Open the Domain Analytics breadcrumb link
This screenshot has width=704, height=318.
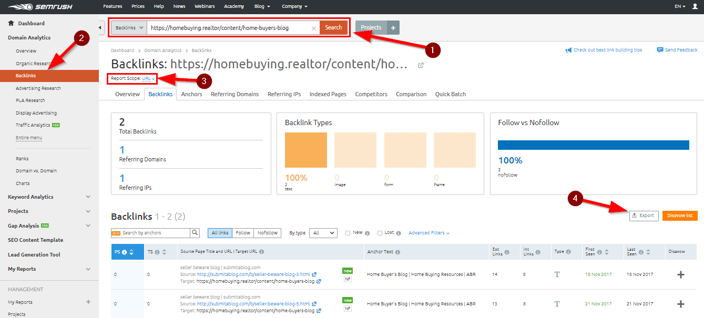[x=163, y=50]
